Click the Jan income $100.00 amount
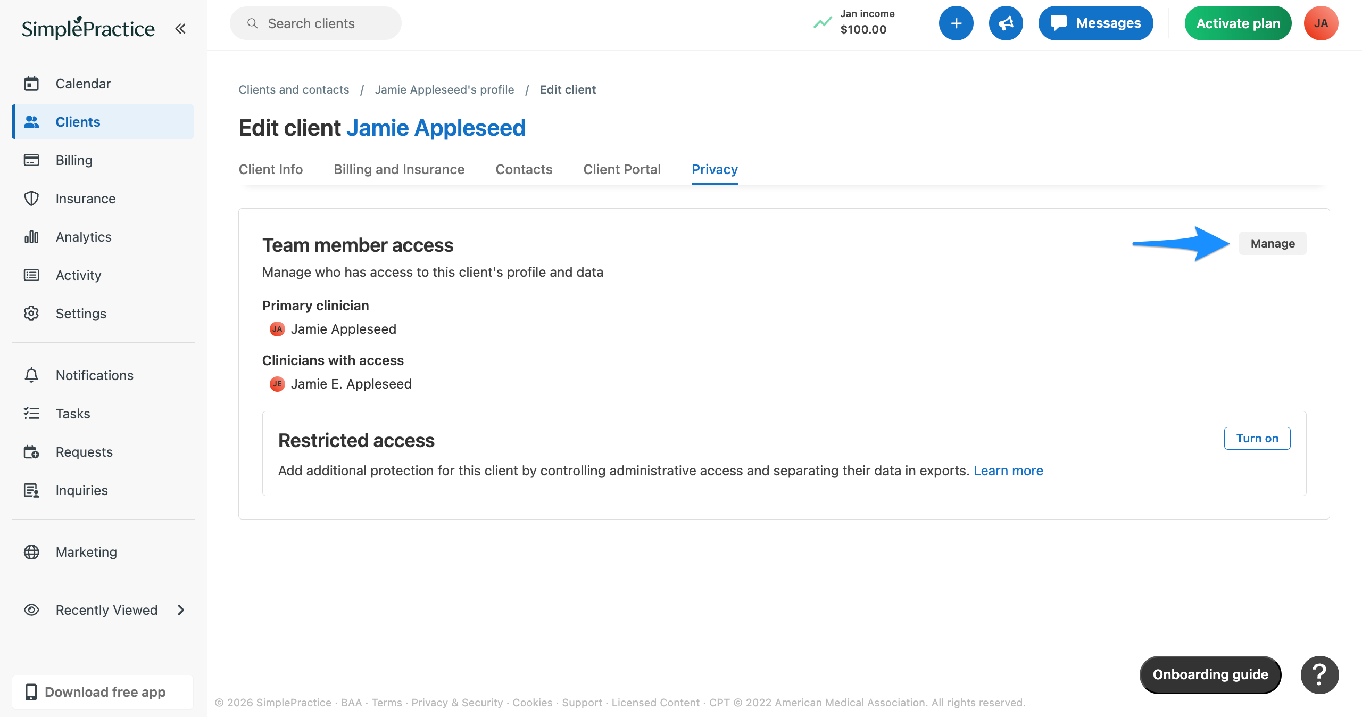1362x717 pixels. point(863,30)
